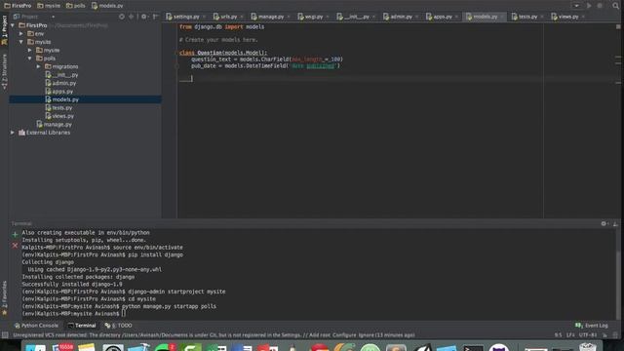Click the hide Project panel icon
This screenshot has height=351, width=624.
click(x=156, y=17)
